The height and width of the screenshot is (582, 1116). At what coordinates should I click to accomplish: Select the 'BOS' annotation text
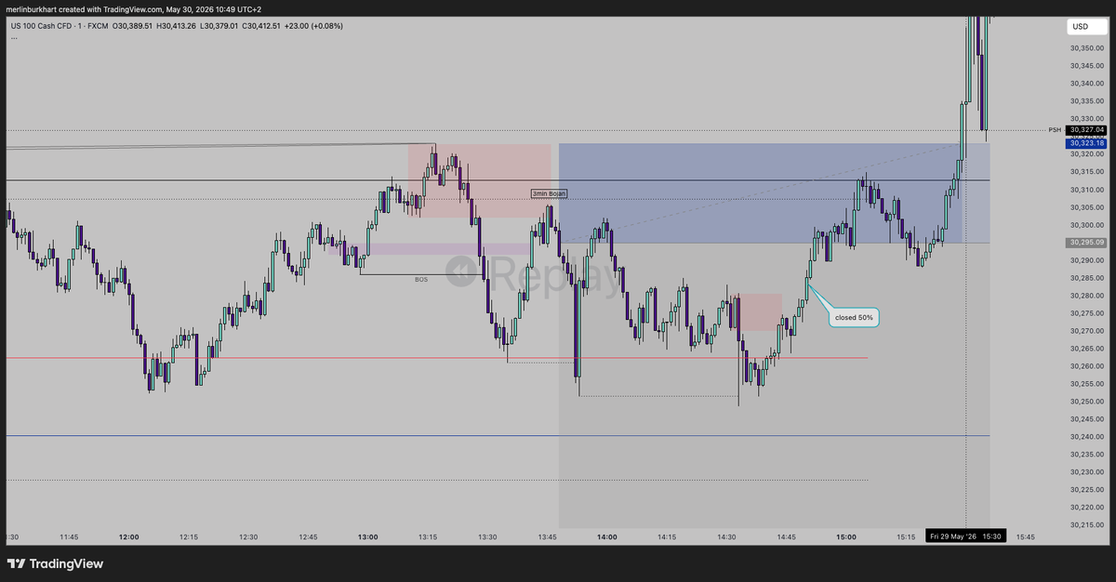(421, 279)
